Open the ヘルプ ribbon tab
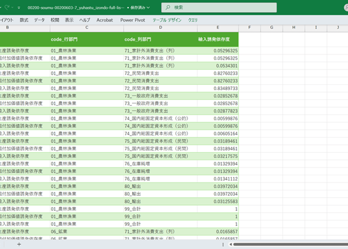 (85, 20)
